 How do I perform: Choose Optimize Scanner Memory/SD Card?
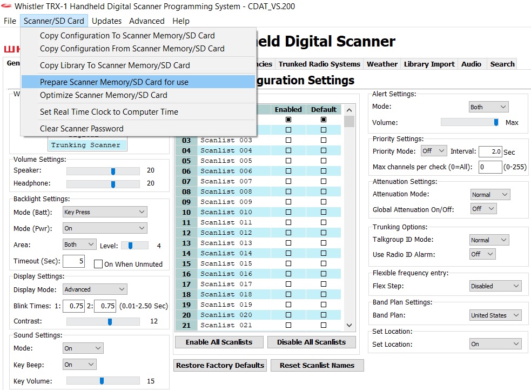tap(138, 95)
